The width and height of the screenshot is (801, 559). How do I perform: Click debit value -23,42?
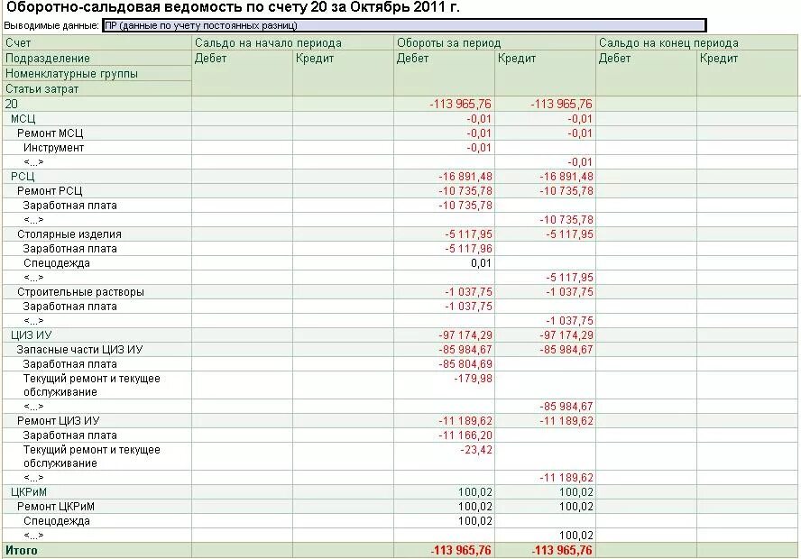(476, 450)
